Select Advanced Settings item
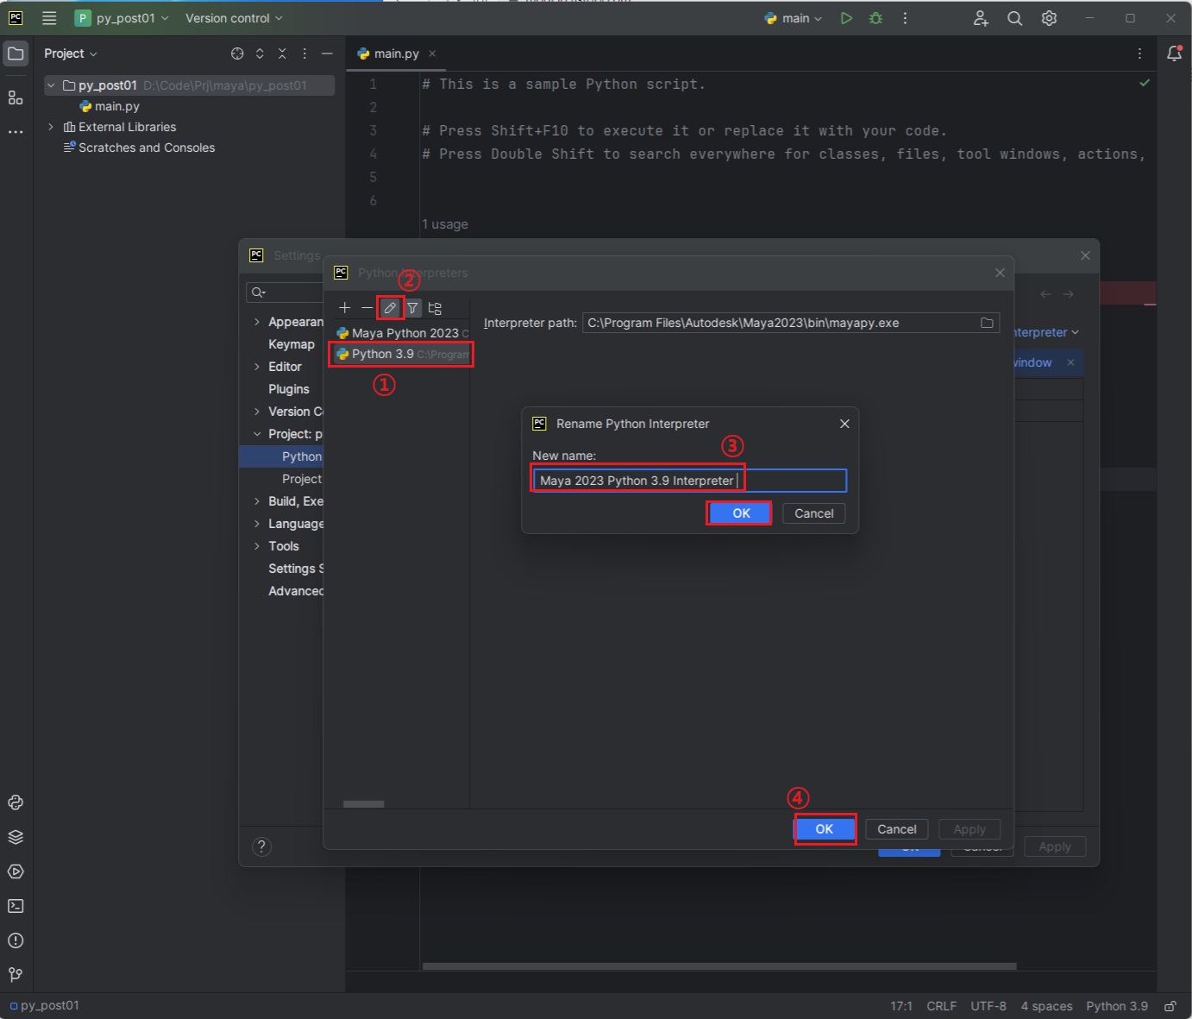Image resolution: width=1192 pixels, height=1019 pixels. pyautogui.click(x=296, y=591)
